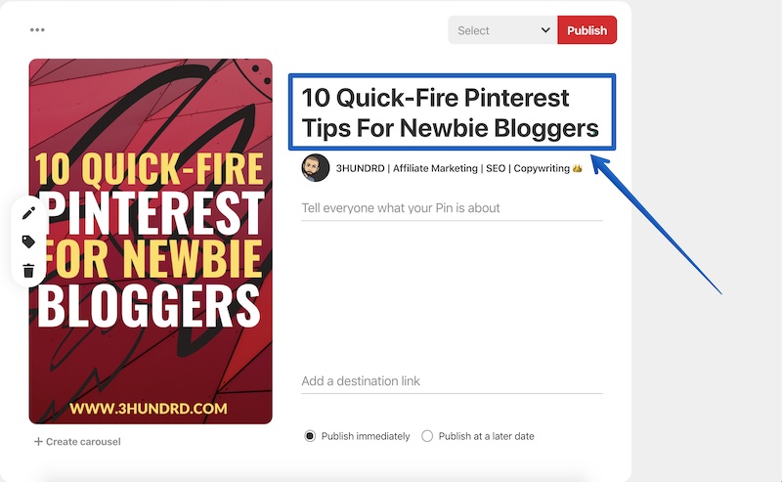782x482 pixels.
Task: Click the Create carousel text link
Action: [x=83, y=442]
